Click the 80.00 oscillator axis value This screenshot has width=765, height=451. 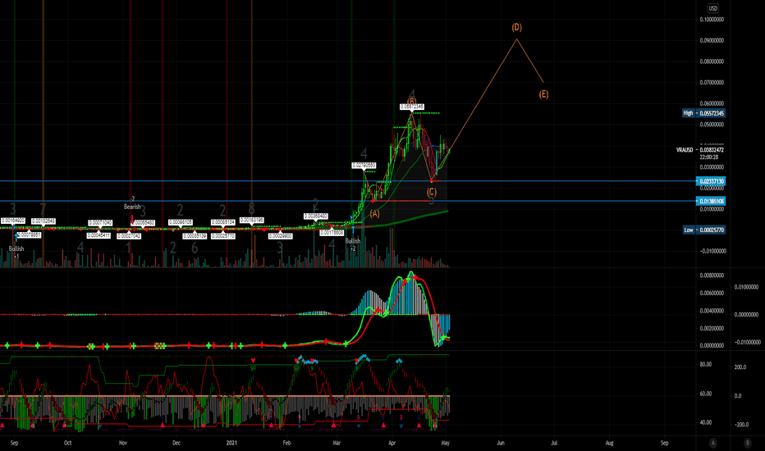click(x=705, y=365)
